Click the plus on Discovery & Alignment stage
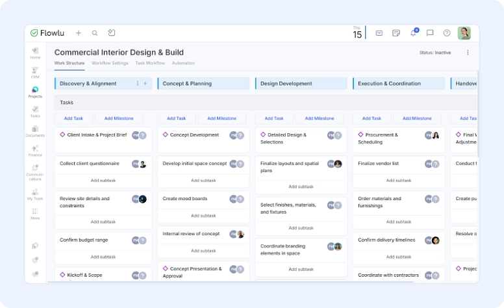 [x=145, y=83]
